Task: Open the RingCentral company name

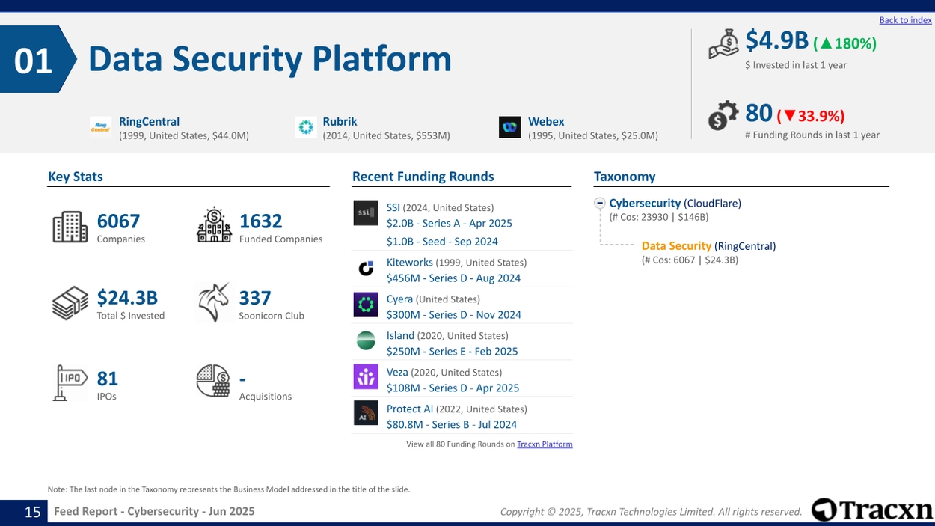Action: [149, 121]
